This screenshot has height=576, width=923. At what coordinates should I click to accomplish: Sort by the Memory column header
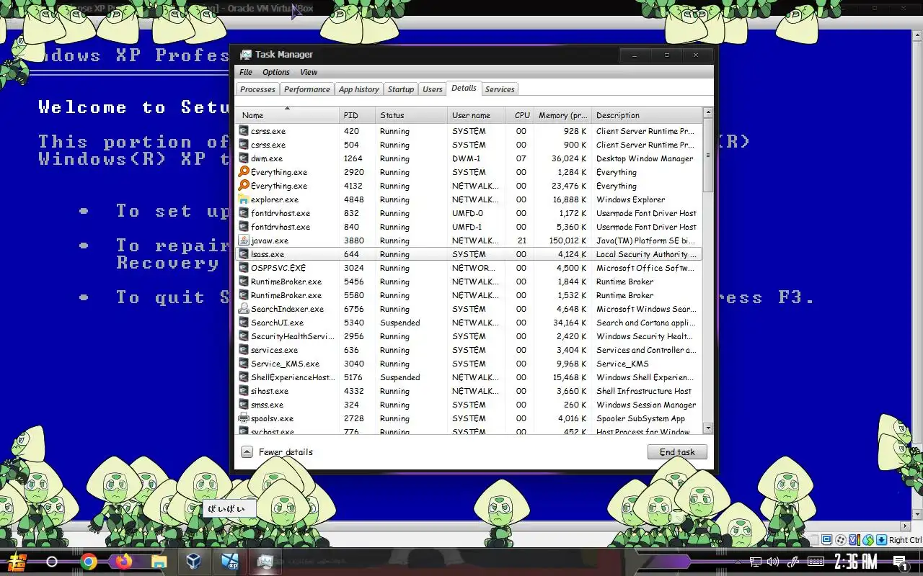coord(562,115)
